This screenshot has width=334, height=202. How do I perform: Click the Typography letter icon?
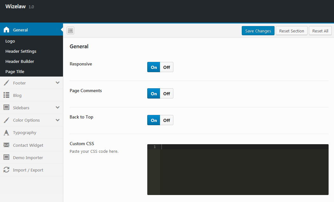tap(6, 133)
